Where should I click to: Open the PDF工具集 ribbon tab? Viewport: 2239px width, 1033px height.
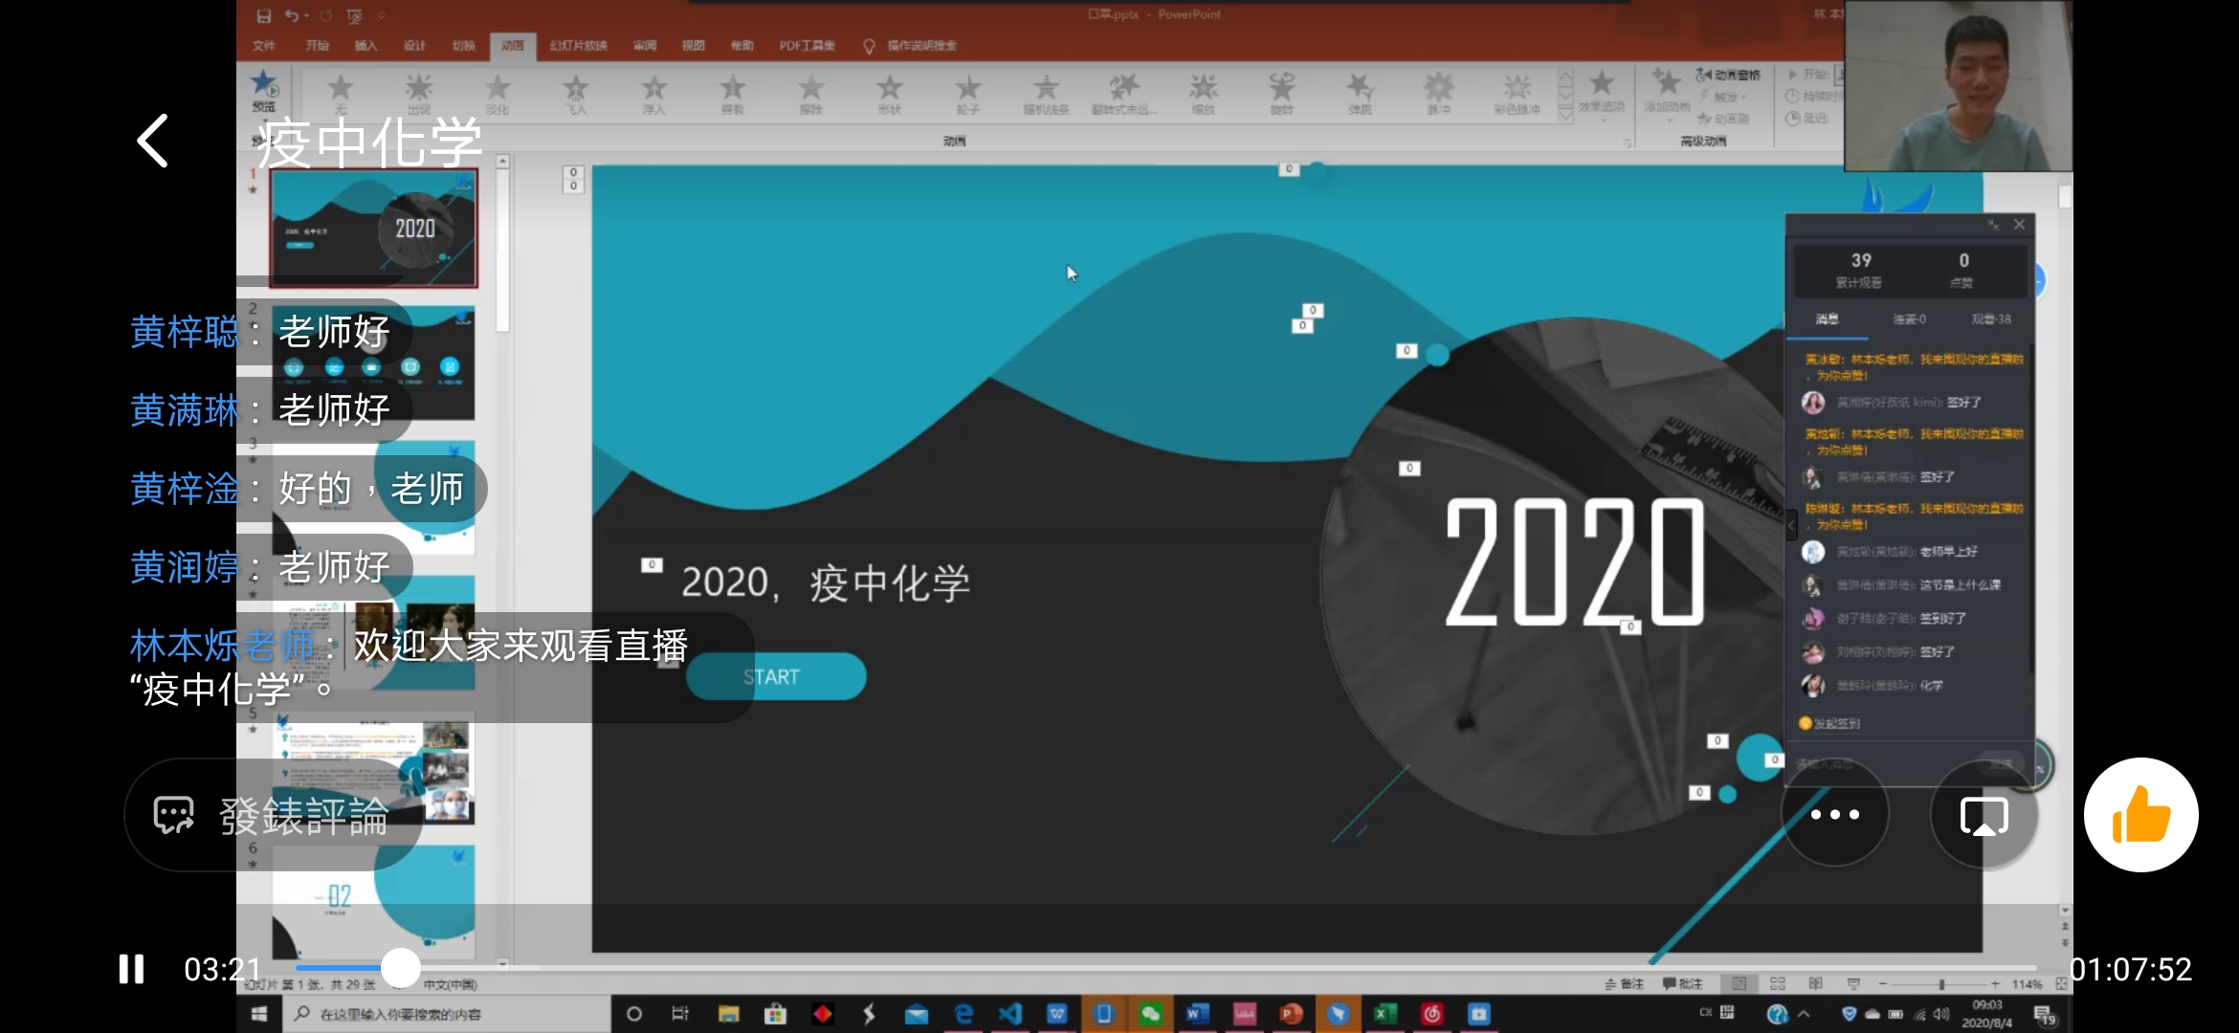[807, 45]
